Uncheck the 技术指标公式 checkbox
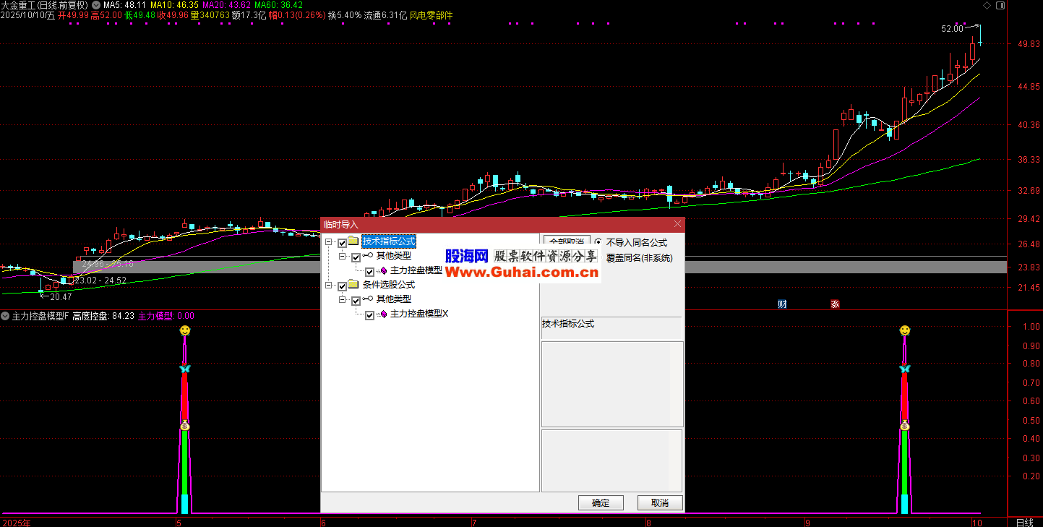Screen dimensions: 1043x527 (x=342, y=243)
